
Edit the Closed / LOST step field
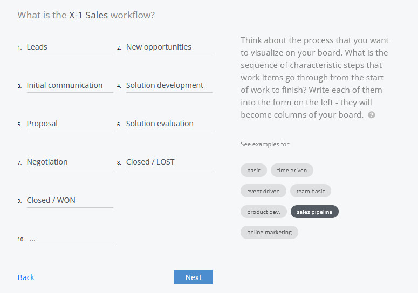point(169,162)
